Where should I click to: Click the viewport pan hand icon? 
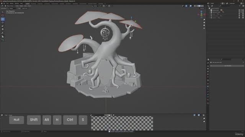point(204,22)
